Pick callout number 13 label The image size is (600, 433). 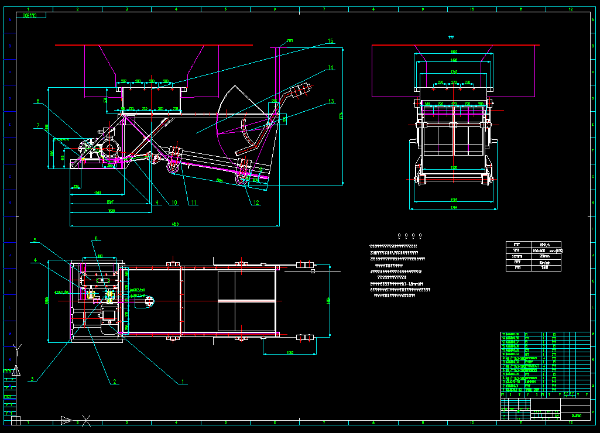pos(331,101)
